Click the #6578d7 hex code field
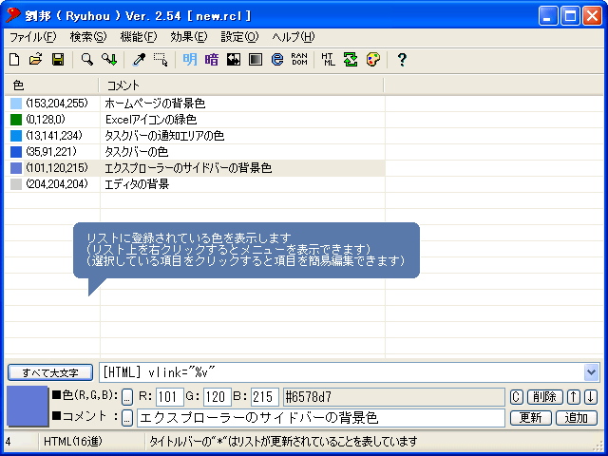 pyautogui.click(x=394, y=397)
